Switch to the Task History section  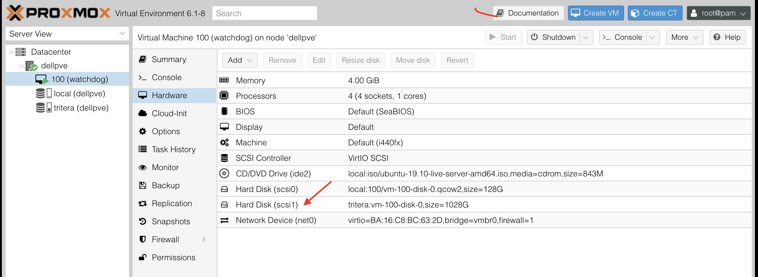click(173, 149)
